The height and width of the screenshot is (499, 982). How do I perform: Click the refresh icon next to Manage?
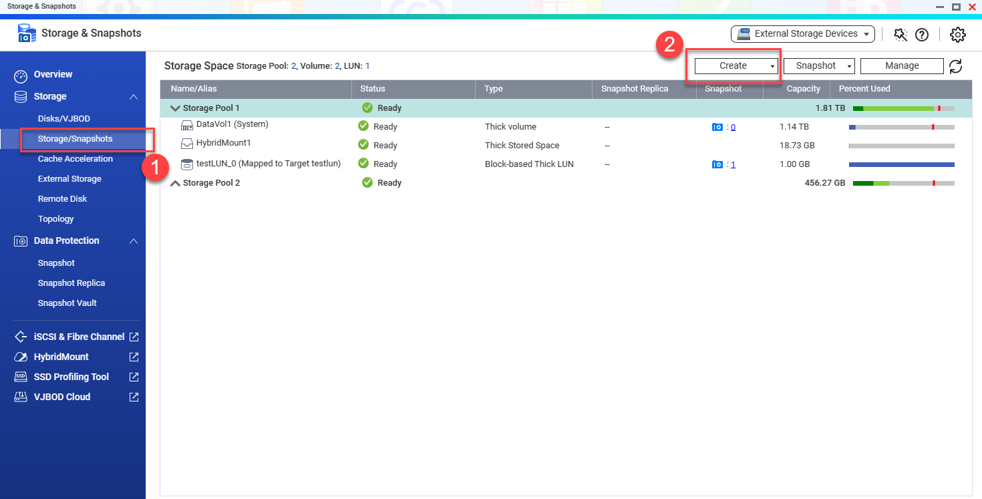pos(955,65)
